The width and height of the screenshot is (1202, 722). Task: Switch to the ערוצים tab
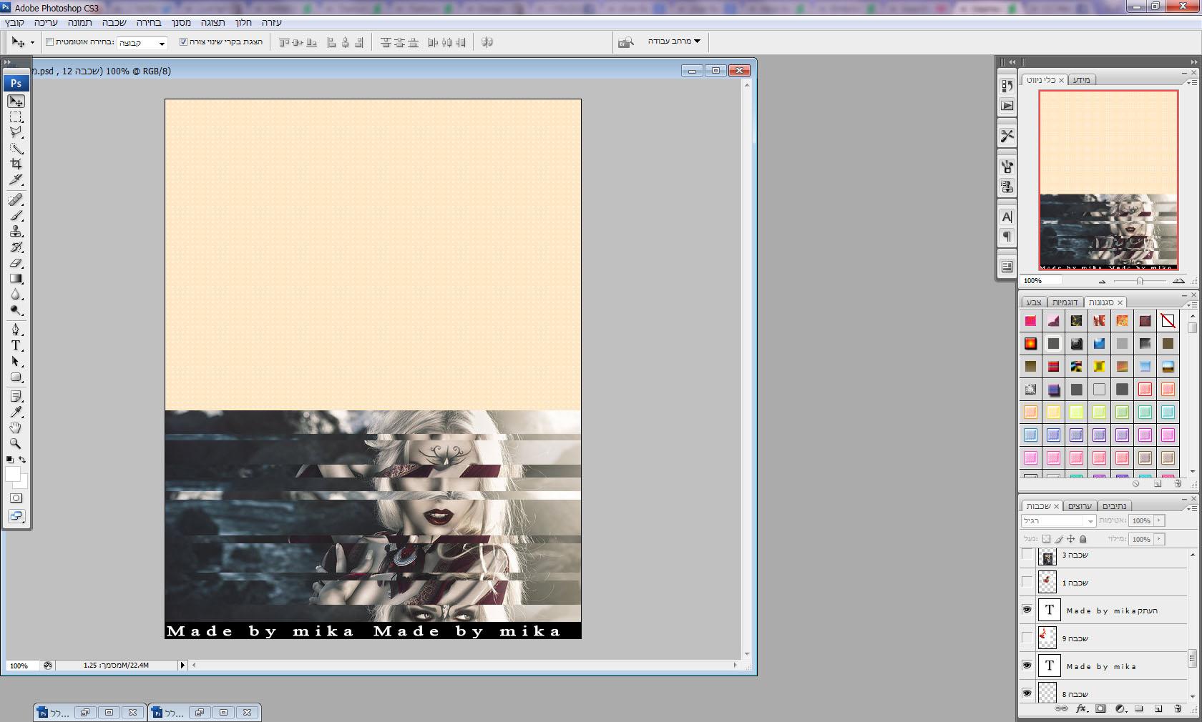coord(1080,506)
